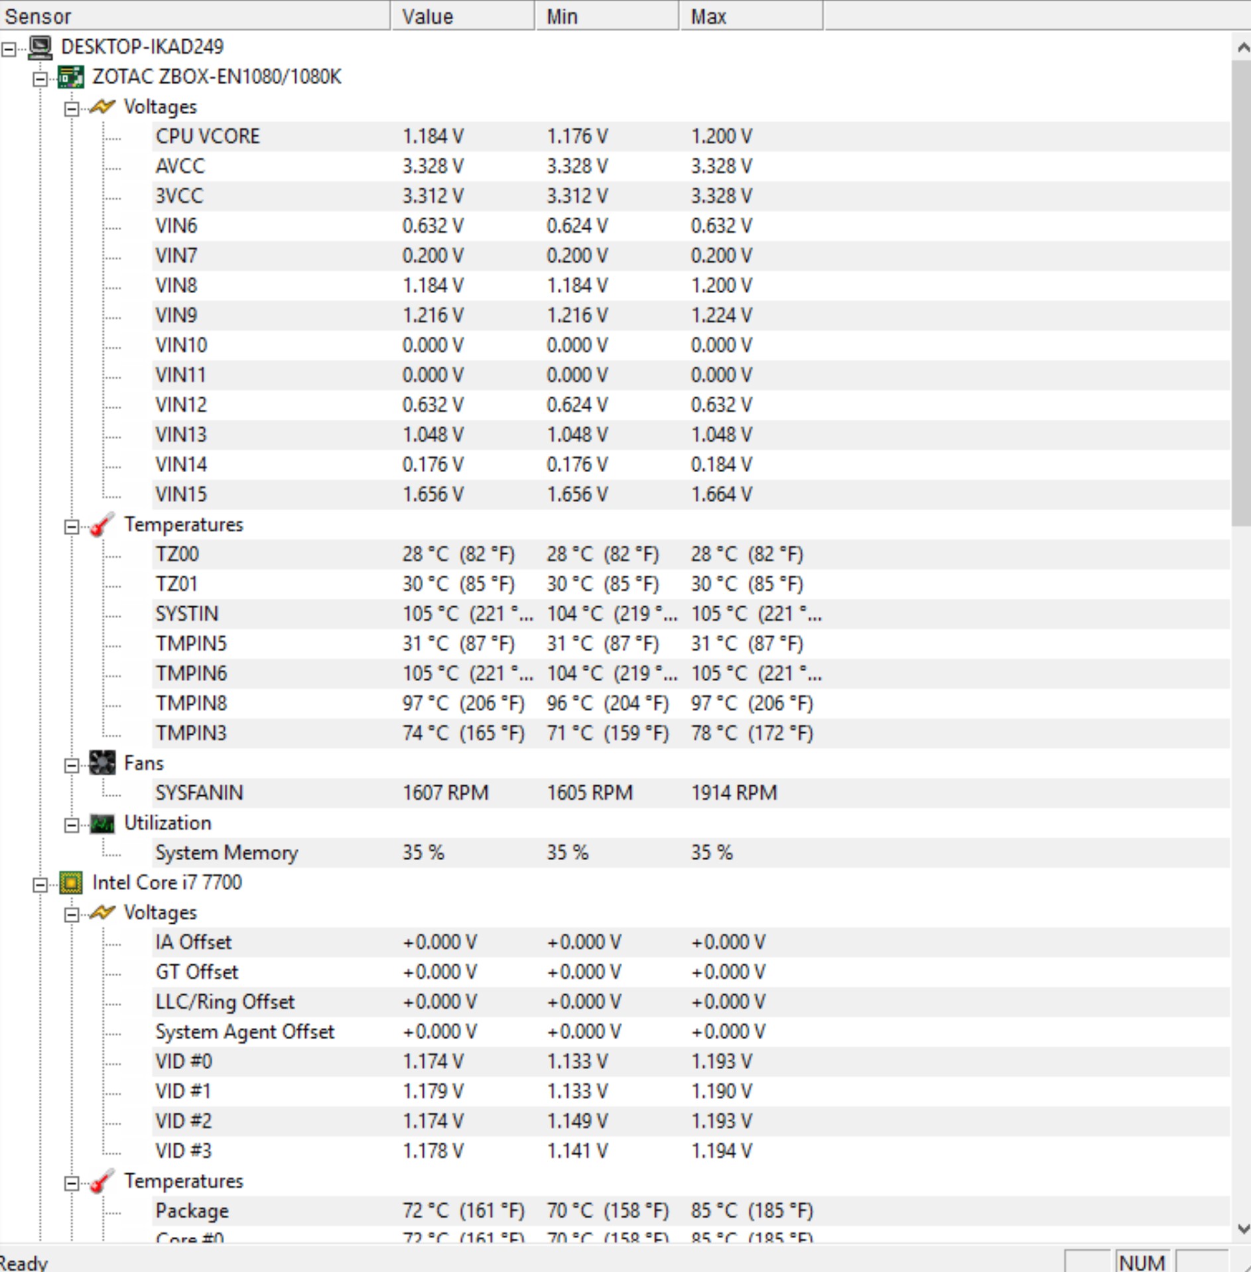Select the VID #2 row
This screenshot has width=1251, height=1272.
pos(691,1121)
